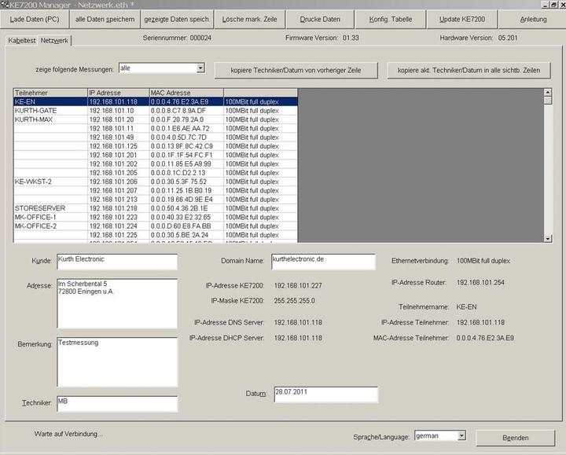The image size is (566, 455).
Task: Click IP cell 192.168.101.125
Action: 119,146
